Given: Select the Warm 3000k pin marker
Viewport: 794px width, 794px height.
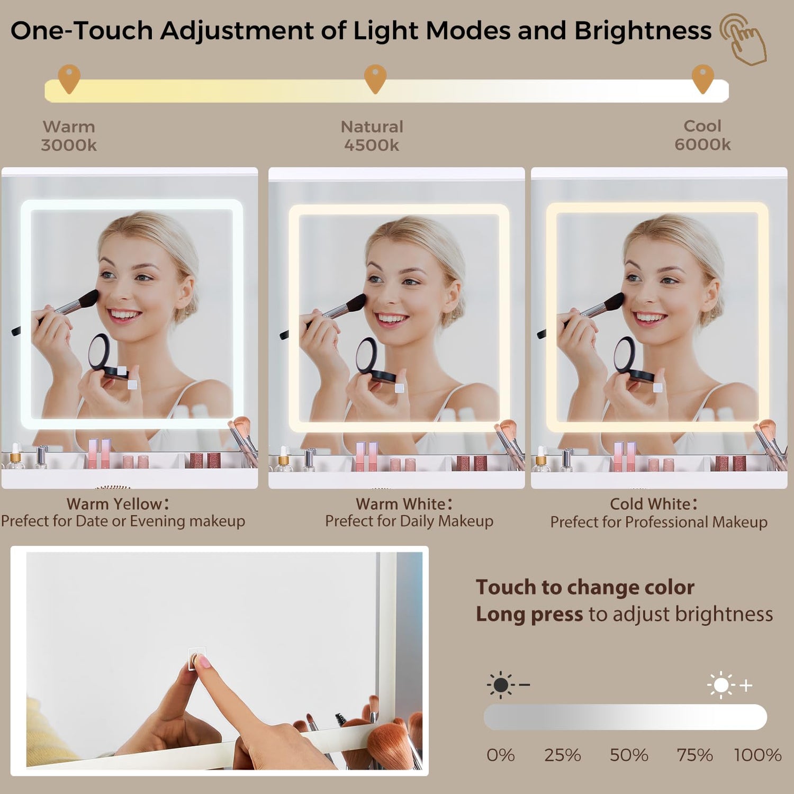Looking at the screenshot, I should click(69, 79).
